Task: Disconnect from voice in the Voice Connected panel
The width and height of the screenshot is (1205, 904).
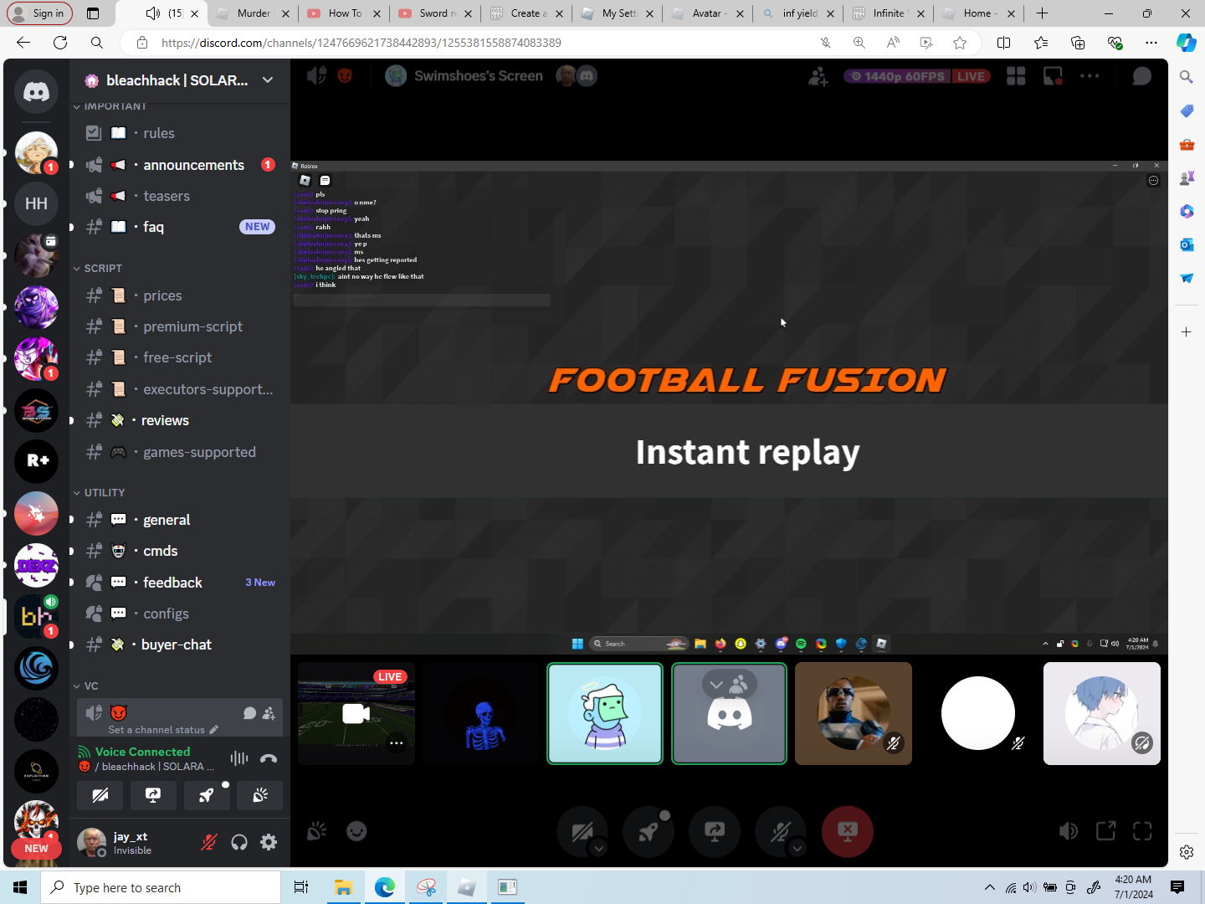Action: 269,758
